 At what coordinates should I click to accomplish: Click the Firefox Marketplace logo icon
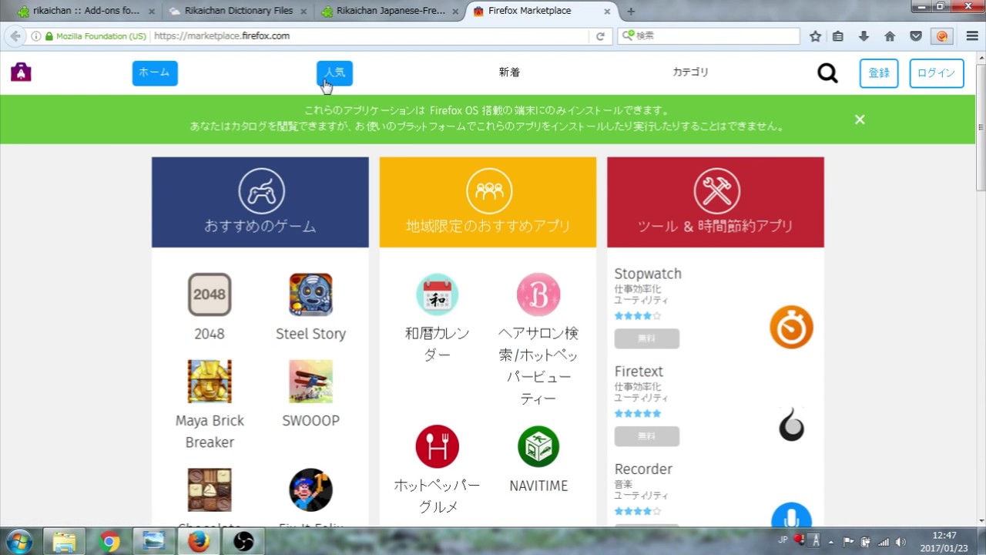tap(21, 72)
